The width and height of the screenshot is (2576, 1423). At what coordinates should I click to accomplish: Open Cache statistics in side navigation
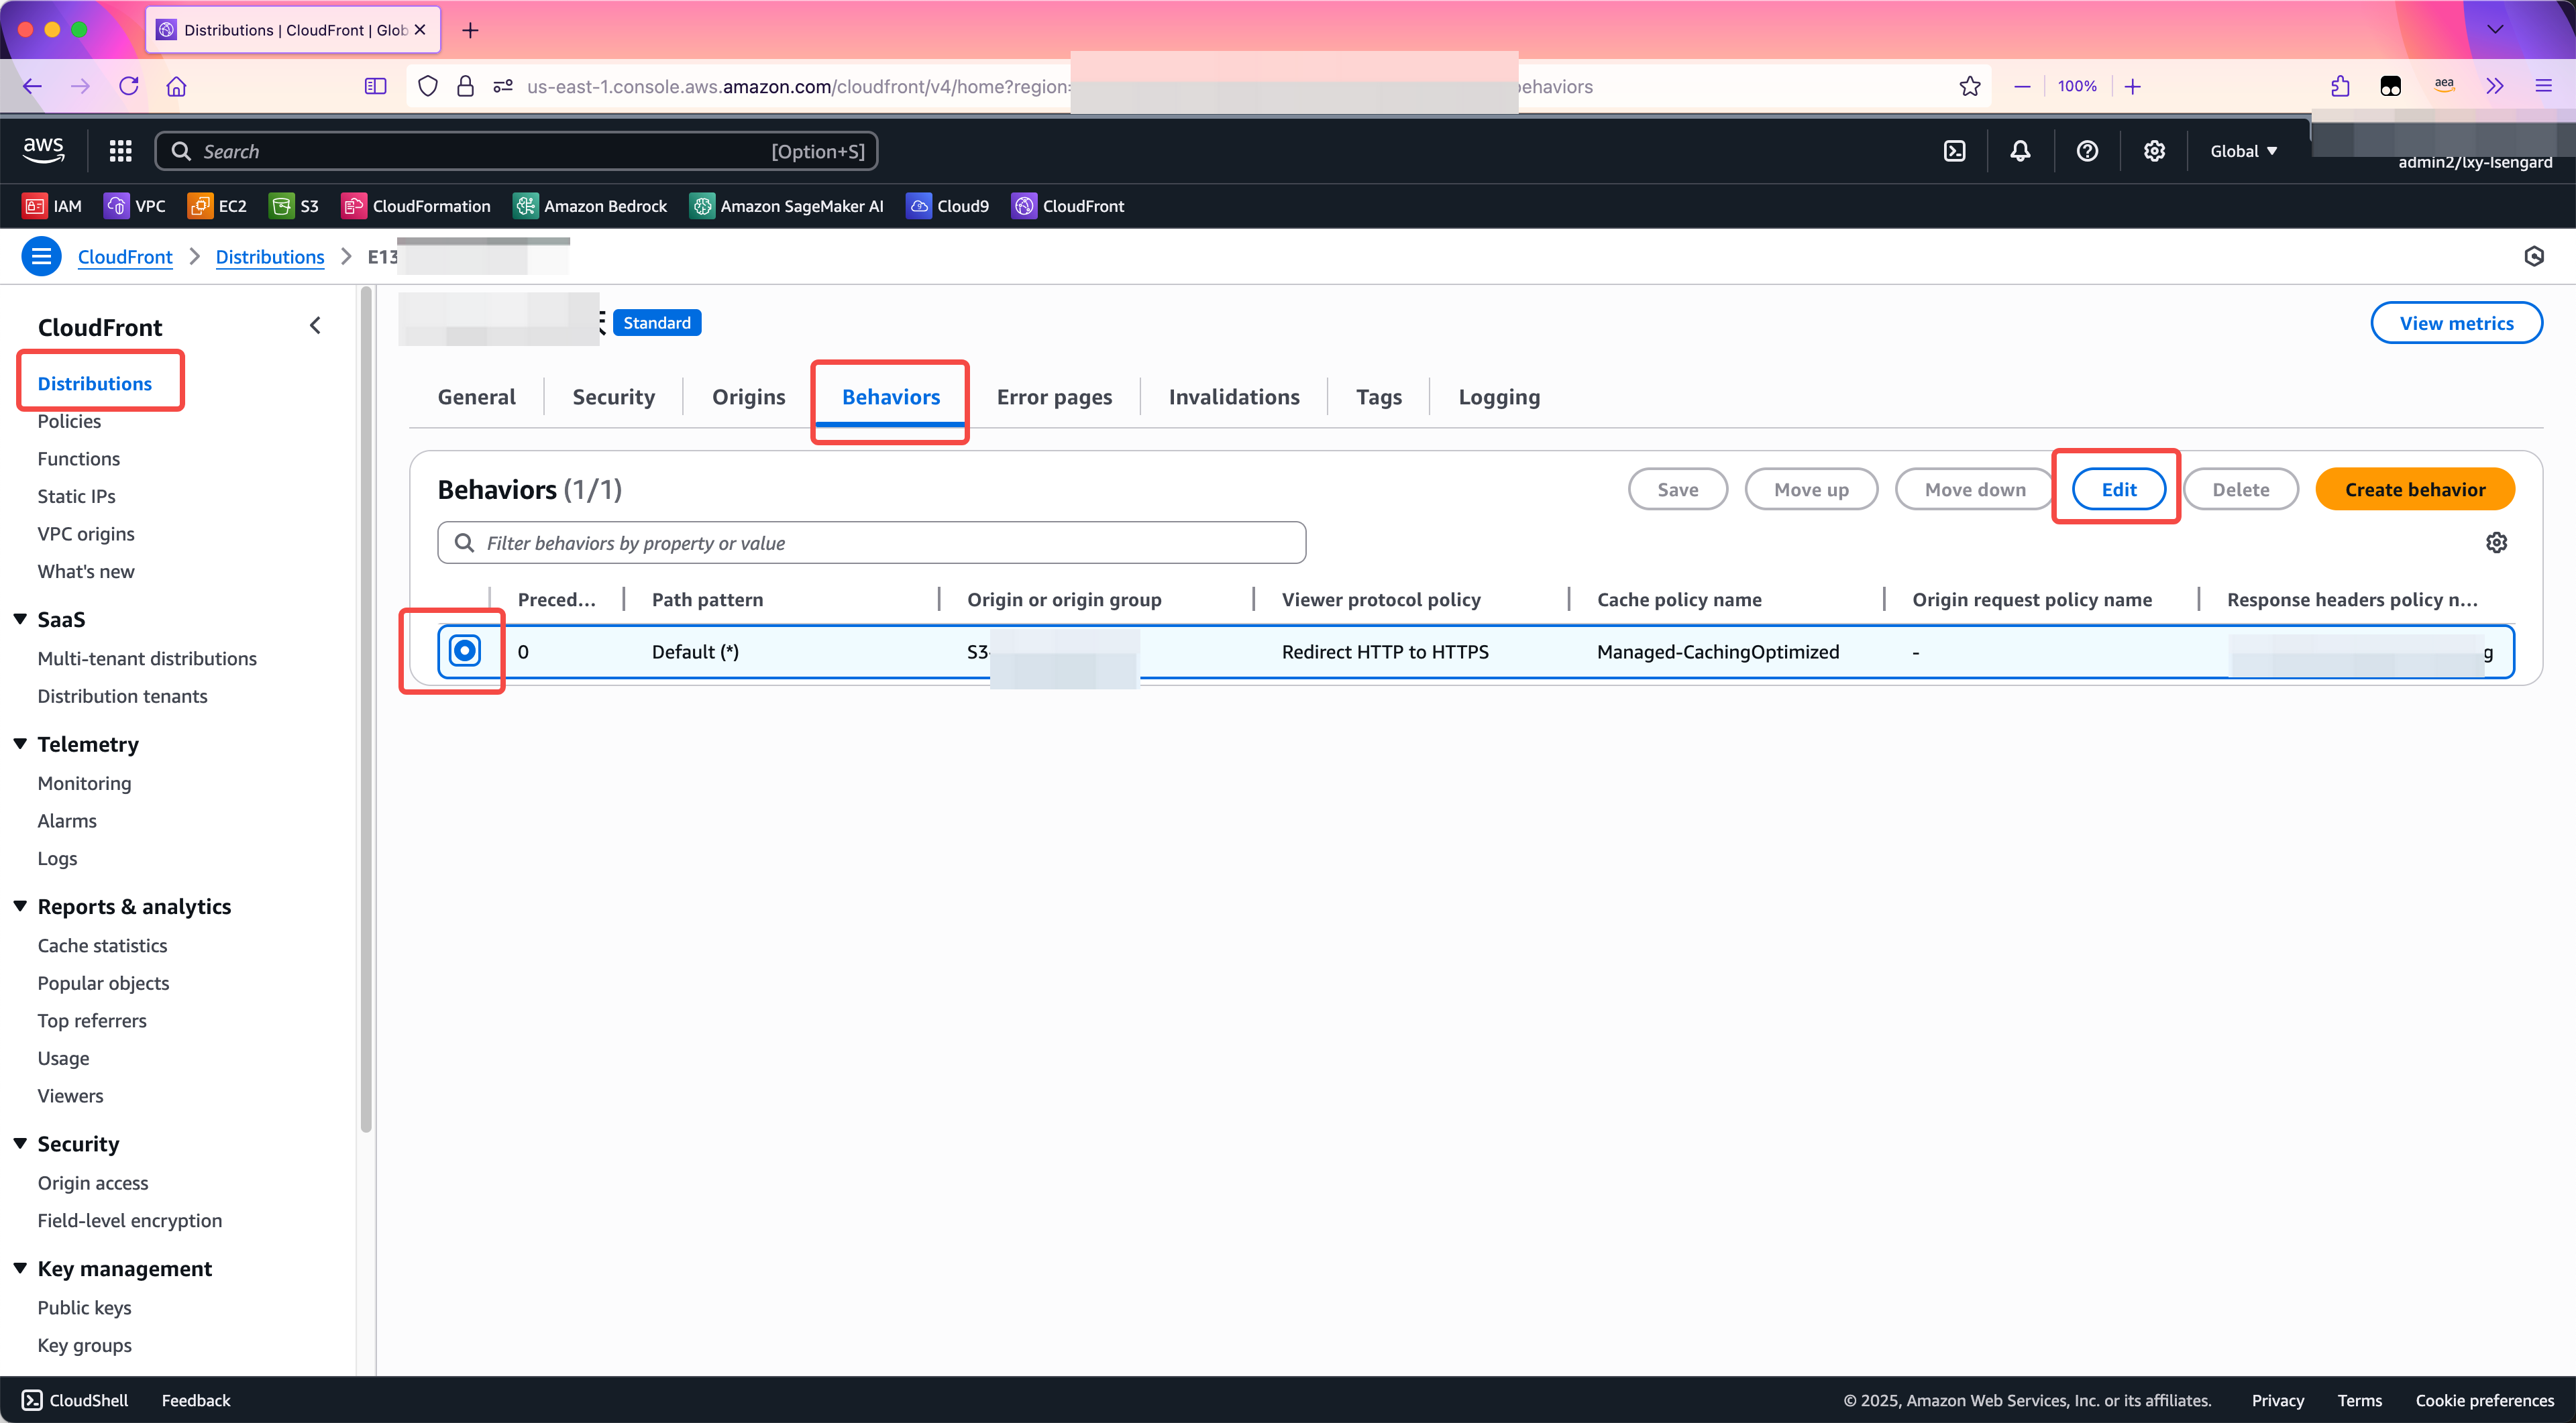(102, 946)
